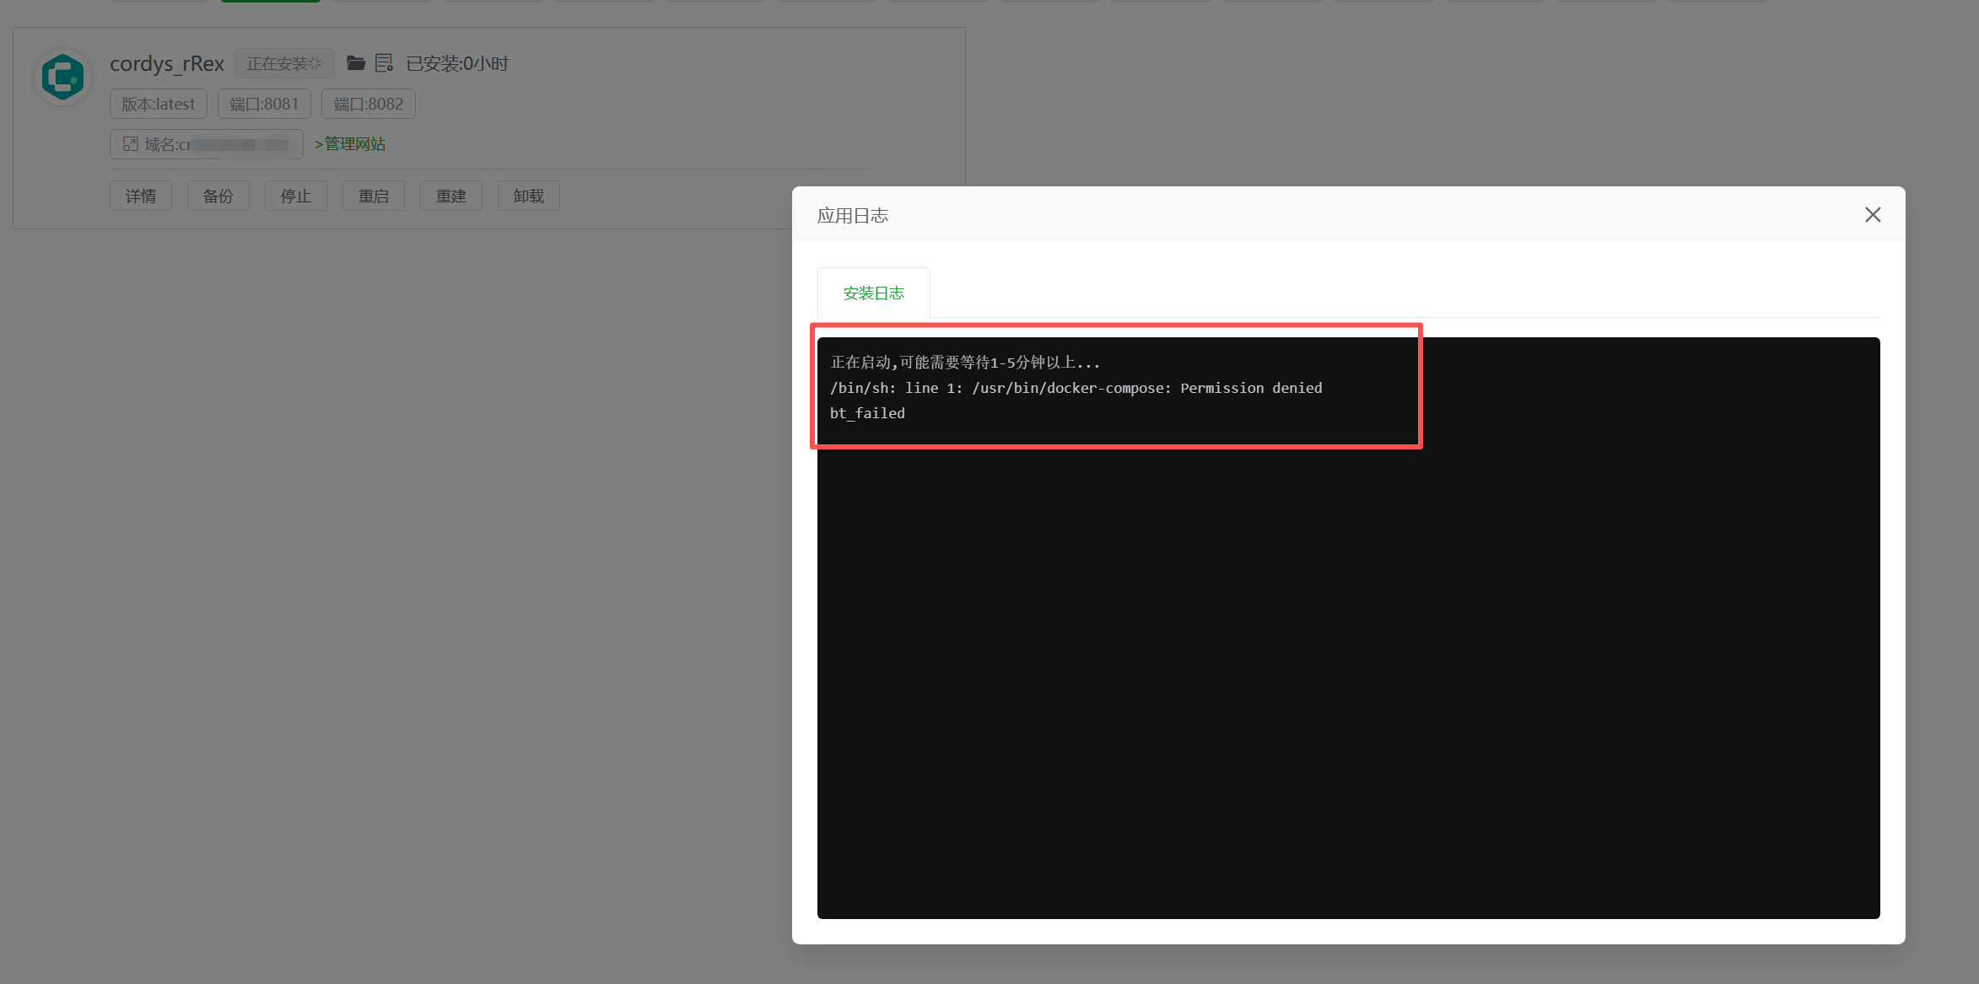The image size is (1979, 984).
Task: Close the 应用日志 dialog with the X
Action: tap(1873, 215)
